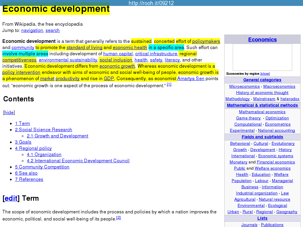
Task: Open 4.2 International Economic Development Council entry
Action: coord(78,161)
